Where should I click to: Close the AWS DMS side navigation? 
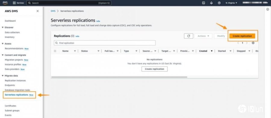click(x=38, y=11)
